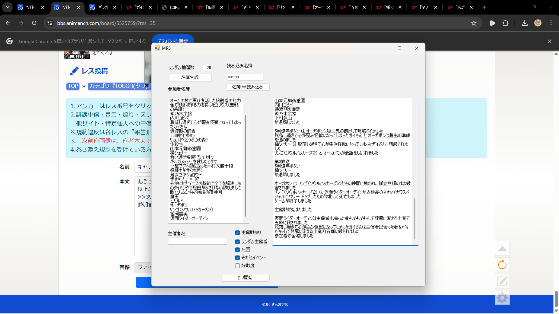This screenshot has width=559, height=314.
Task: Click the 主催者名 text input field
Action: point(197,242)
